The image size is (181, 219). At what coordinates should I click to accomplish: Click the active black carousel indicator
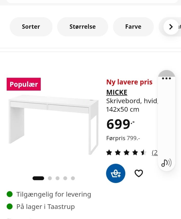[x=38, y=178]
